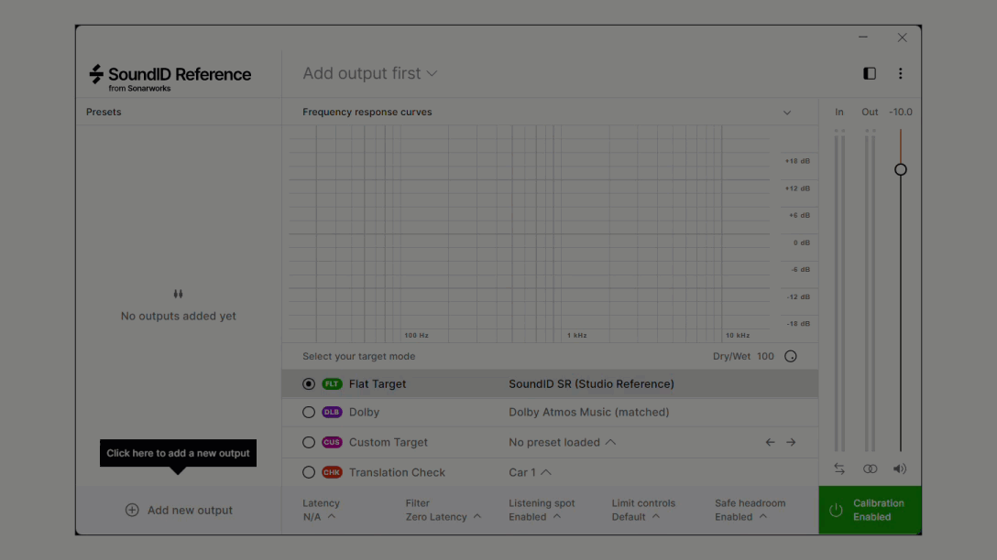This screenshot has height=560, width=997.
Task: Click the '10 kHz' frequency label
Action: pos(738,335)
